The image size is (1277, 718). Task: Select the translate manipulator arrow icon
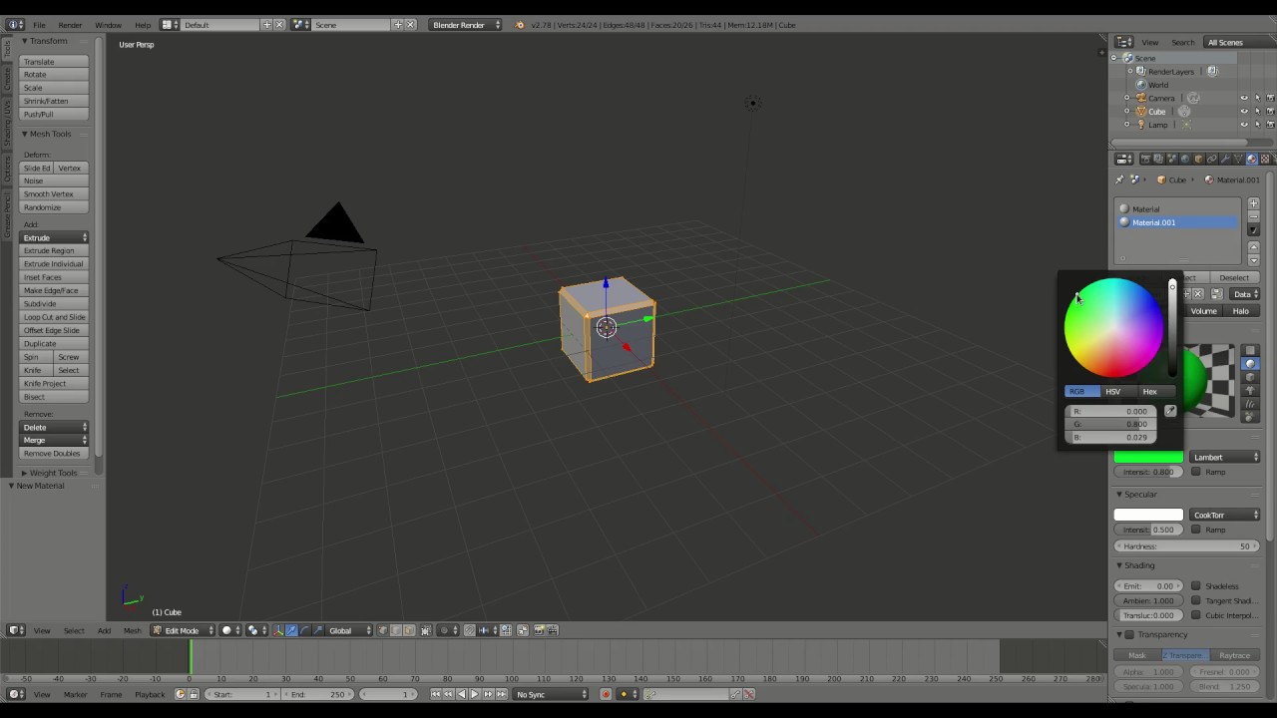point(291,630)
